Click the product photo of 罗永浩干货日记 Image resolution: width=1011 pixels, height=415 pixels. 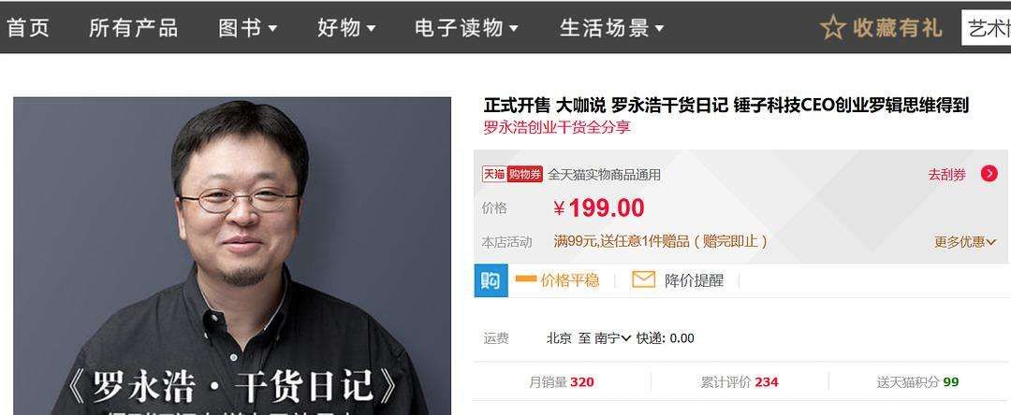(x=232, y=256)
